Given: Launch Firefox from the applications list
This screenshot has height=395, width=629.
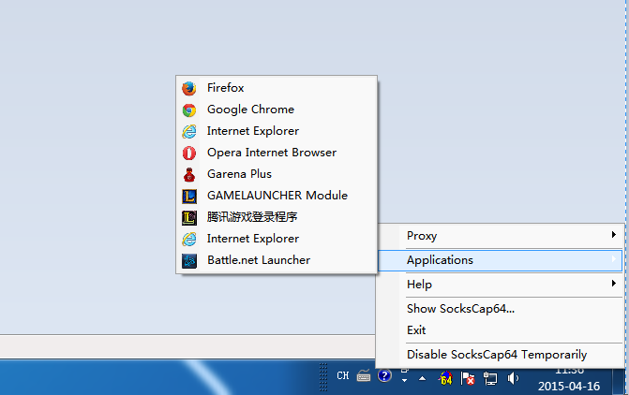Looking at the screenshot, I should (277, 88).
